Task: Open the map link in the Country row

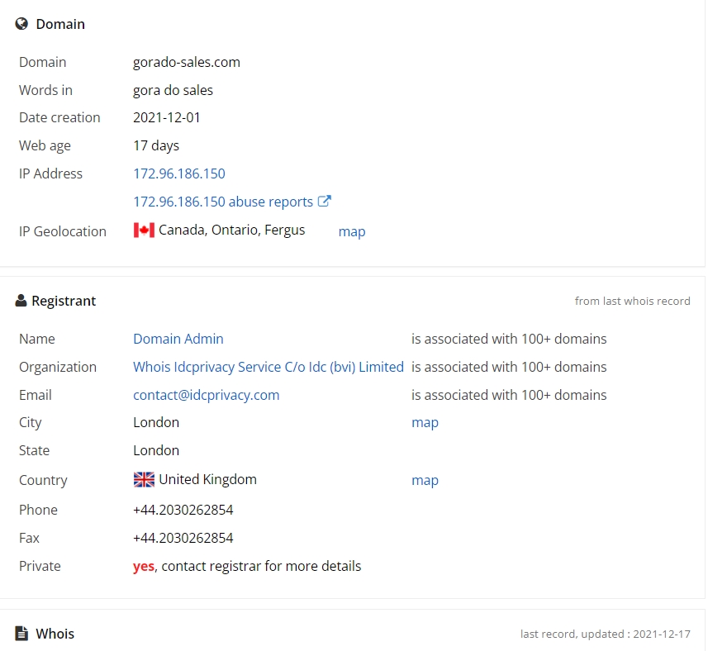Action: (425, 480)
